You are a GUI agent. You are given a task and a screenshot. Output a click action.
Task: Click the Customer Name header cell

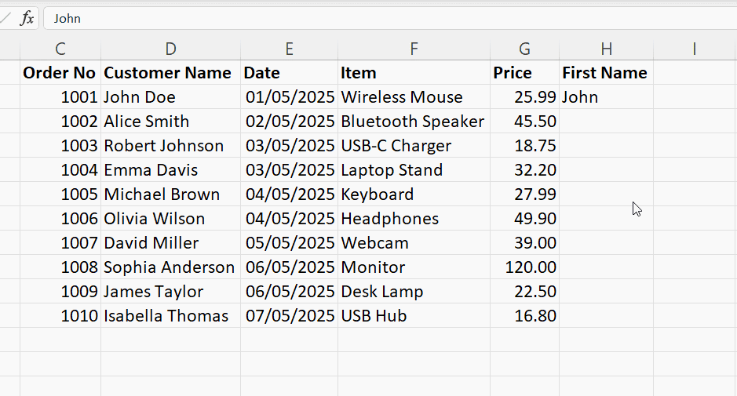click(x=170, y=73)
